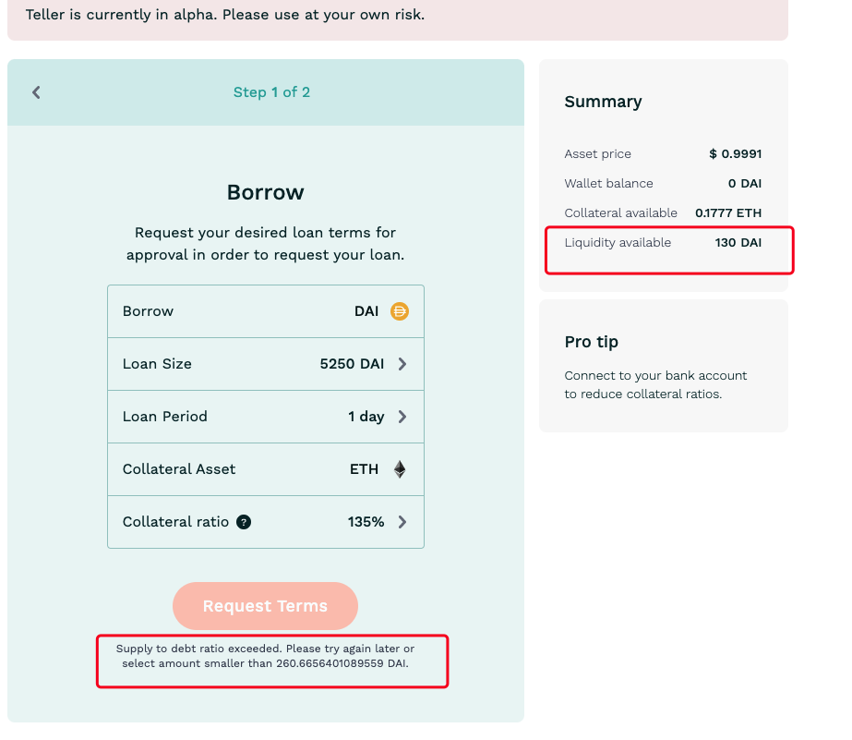Expand Collateral ratio chevron arrow
This screenshot has height=740, width=852.
pos(402,523)
